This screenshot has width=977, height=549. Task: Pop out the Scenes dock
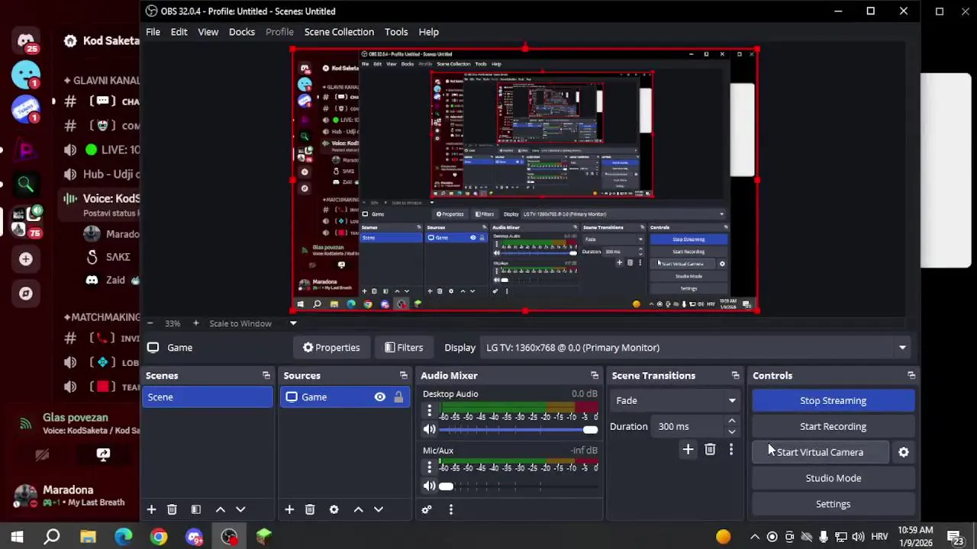click(x=266, y=376)
